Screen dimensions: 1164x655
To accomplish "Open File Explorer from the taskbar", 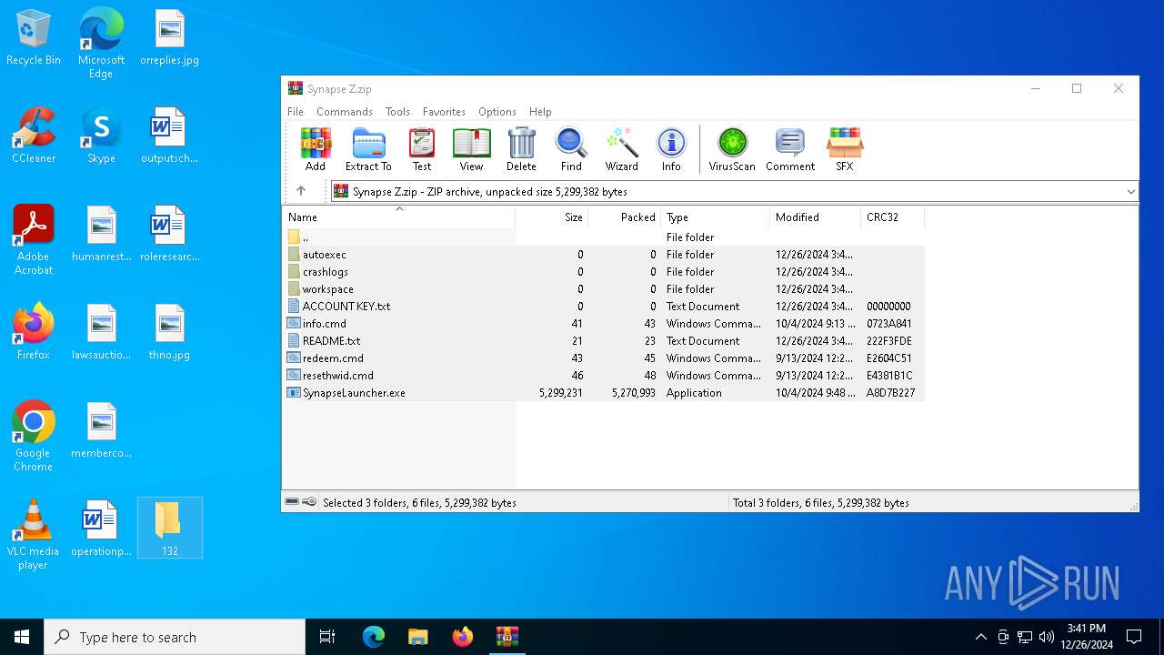I will point(417,637).
